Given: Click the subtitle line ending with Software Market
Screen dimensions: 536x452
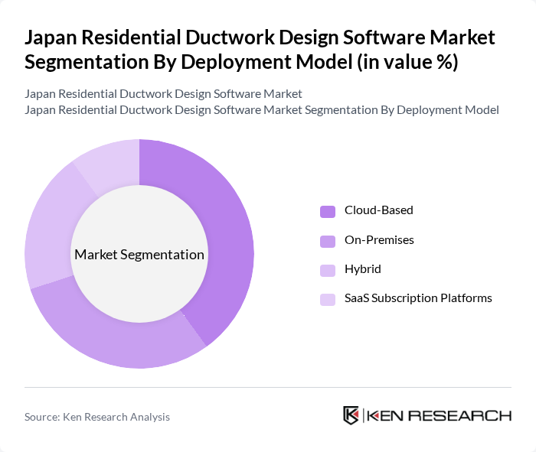Looking at the screenshot, I should click(x=163, y=93).
